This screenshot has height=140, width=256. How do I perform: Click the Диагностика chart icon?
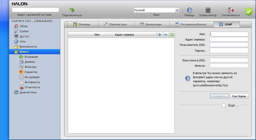(x=16, y=92)
